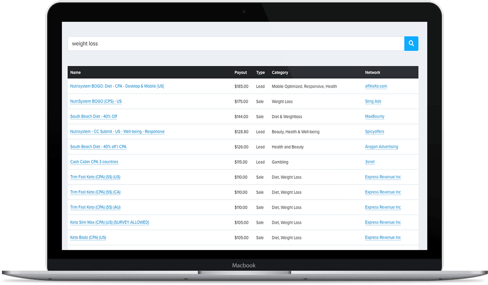The height and width of the screenshot is (285, 488).
Task: Click 'Beauty, Health & Well-being' category cell
Action: [x=296, y=132]
